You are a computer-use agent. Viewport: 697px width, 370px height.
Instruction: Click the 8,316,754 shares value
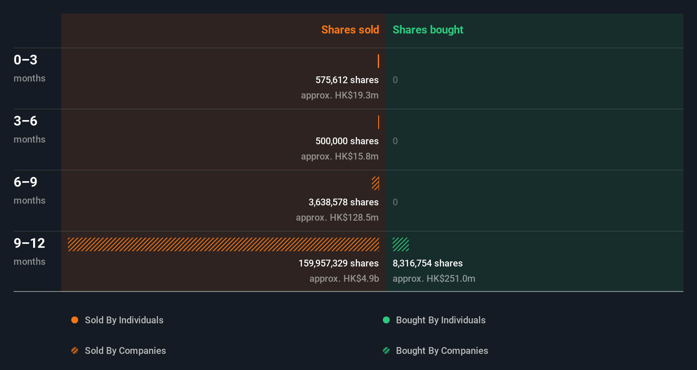(427, 263)
